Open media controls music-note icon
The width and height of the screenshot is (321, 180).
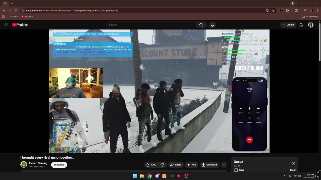pos(305,10)
